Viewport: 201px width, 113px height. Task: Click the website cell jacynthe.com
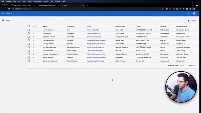click(165, 54)
